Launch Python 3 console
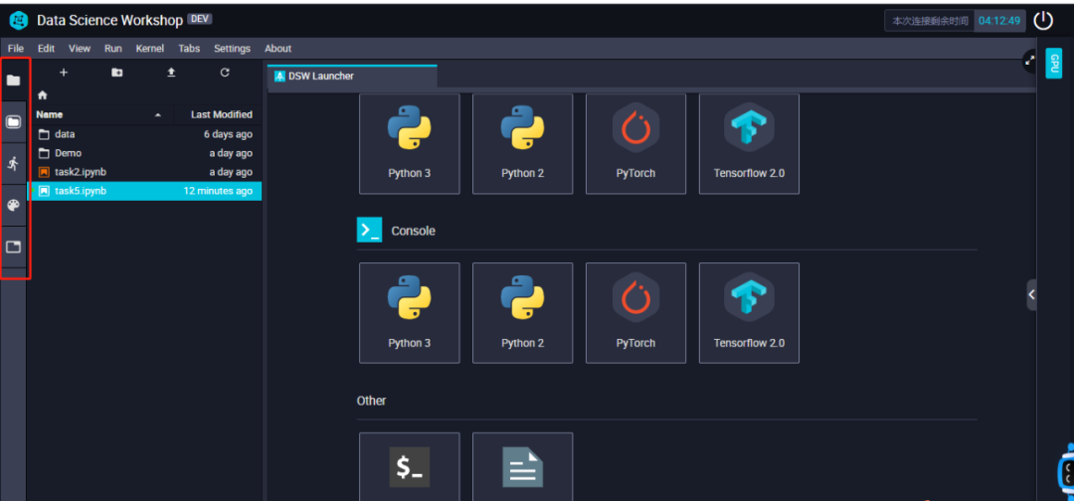Image resolution: width=1074 pixels, height=501 pixels. coord(410,313)
